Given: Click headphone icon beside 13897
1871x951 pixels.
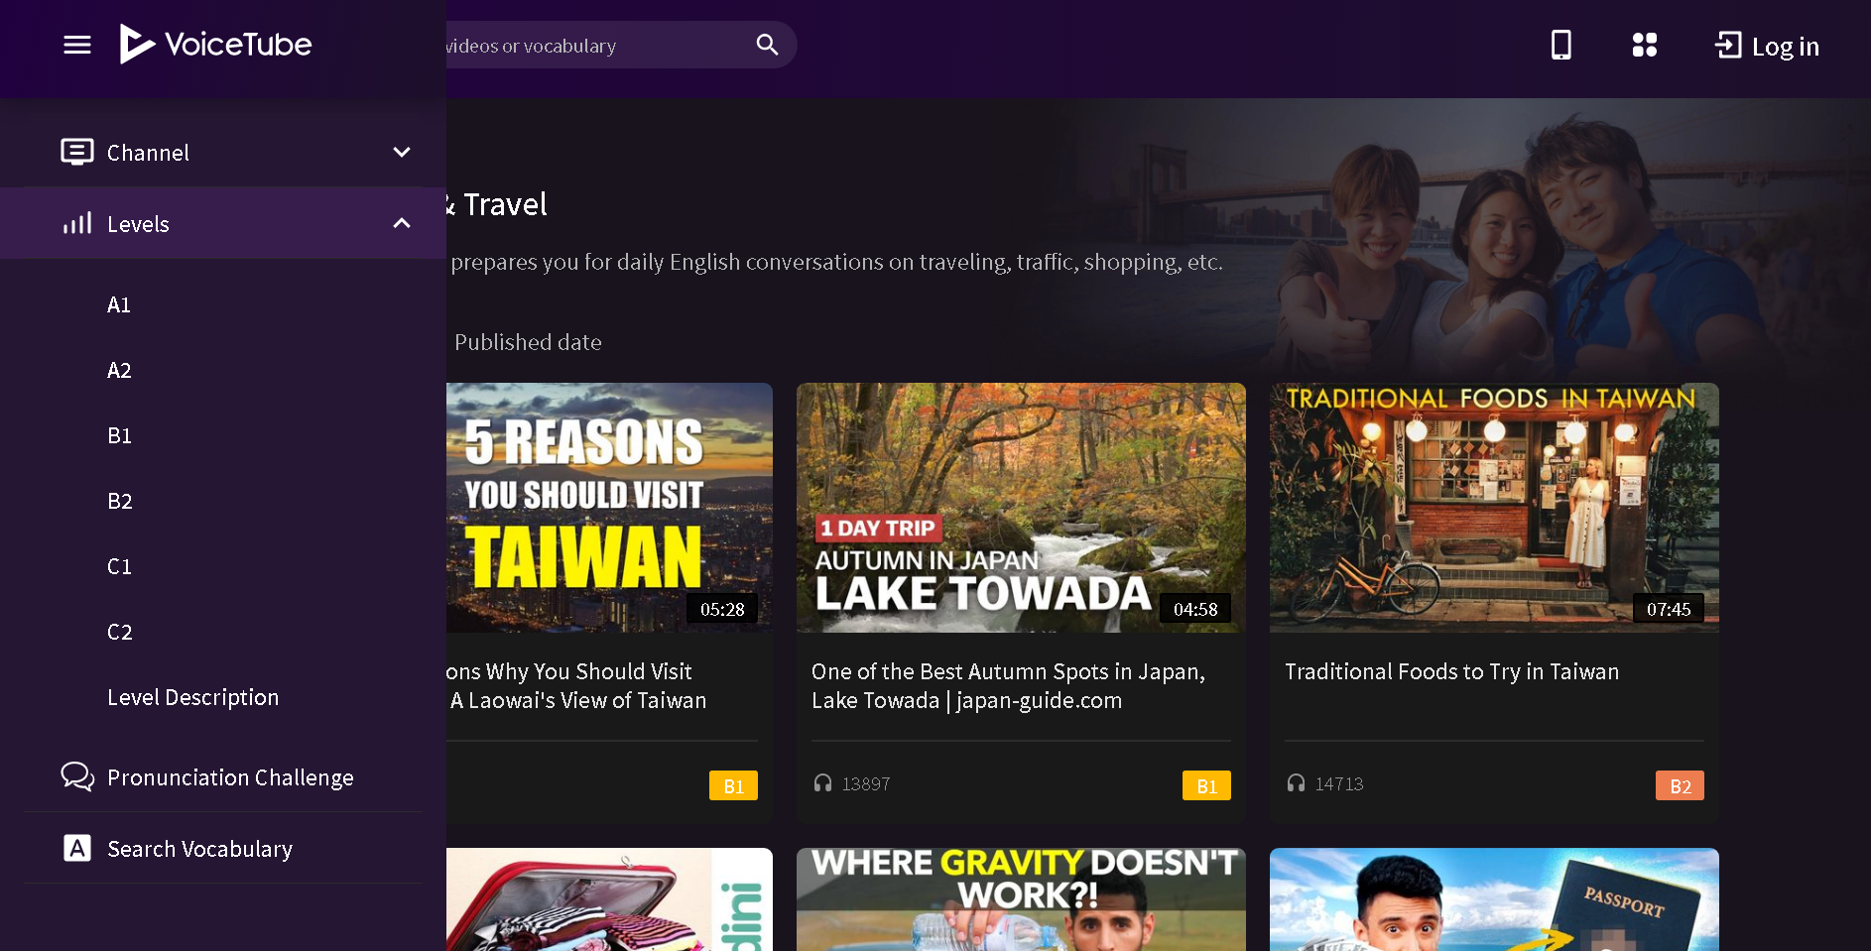Looking at the screenshot, I should coord(822,783).
